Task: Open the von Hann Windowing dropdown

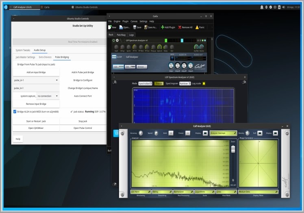Action: click(141, 192)
